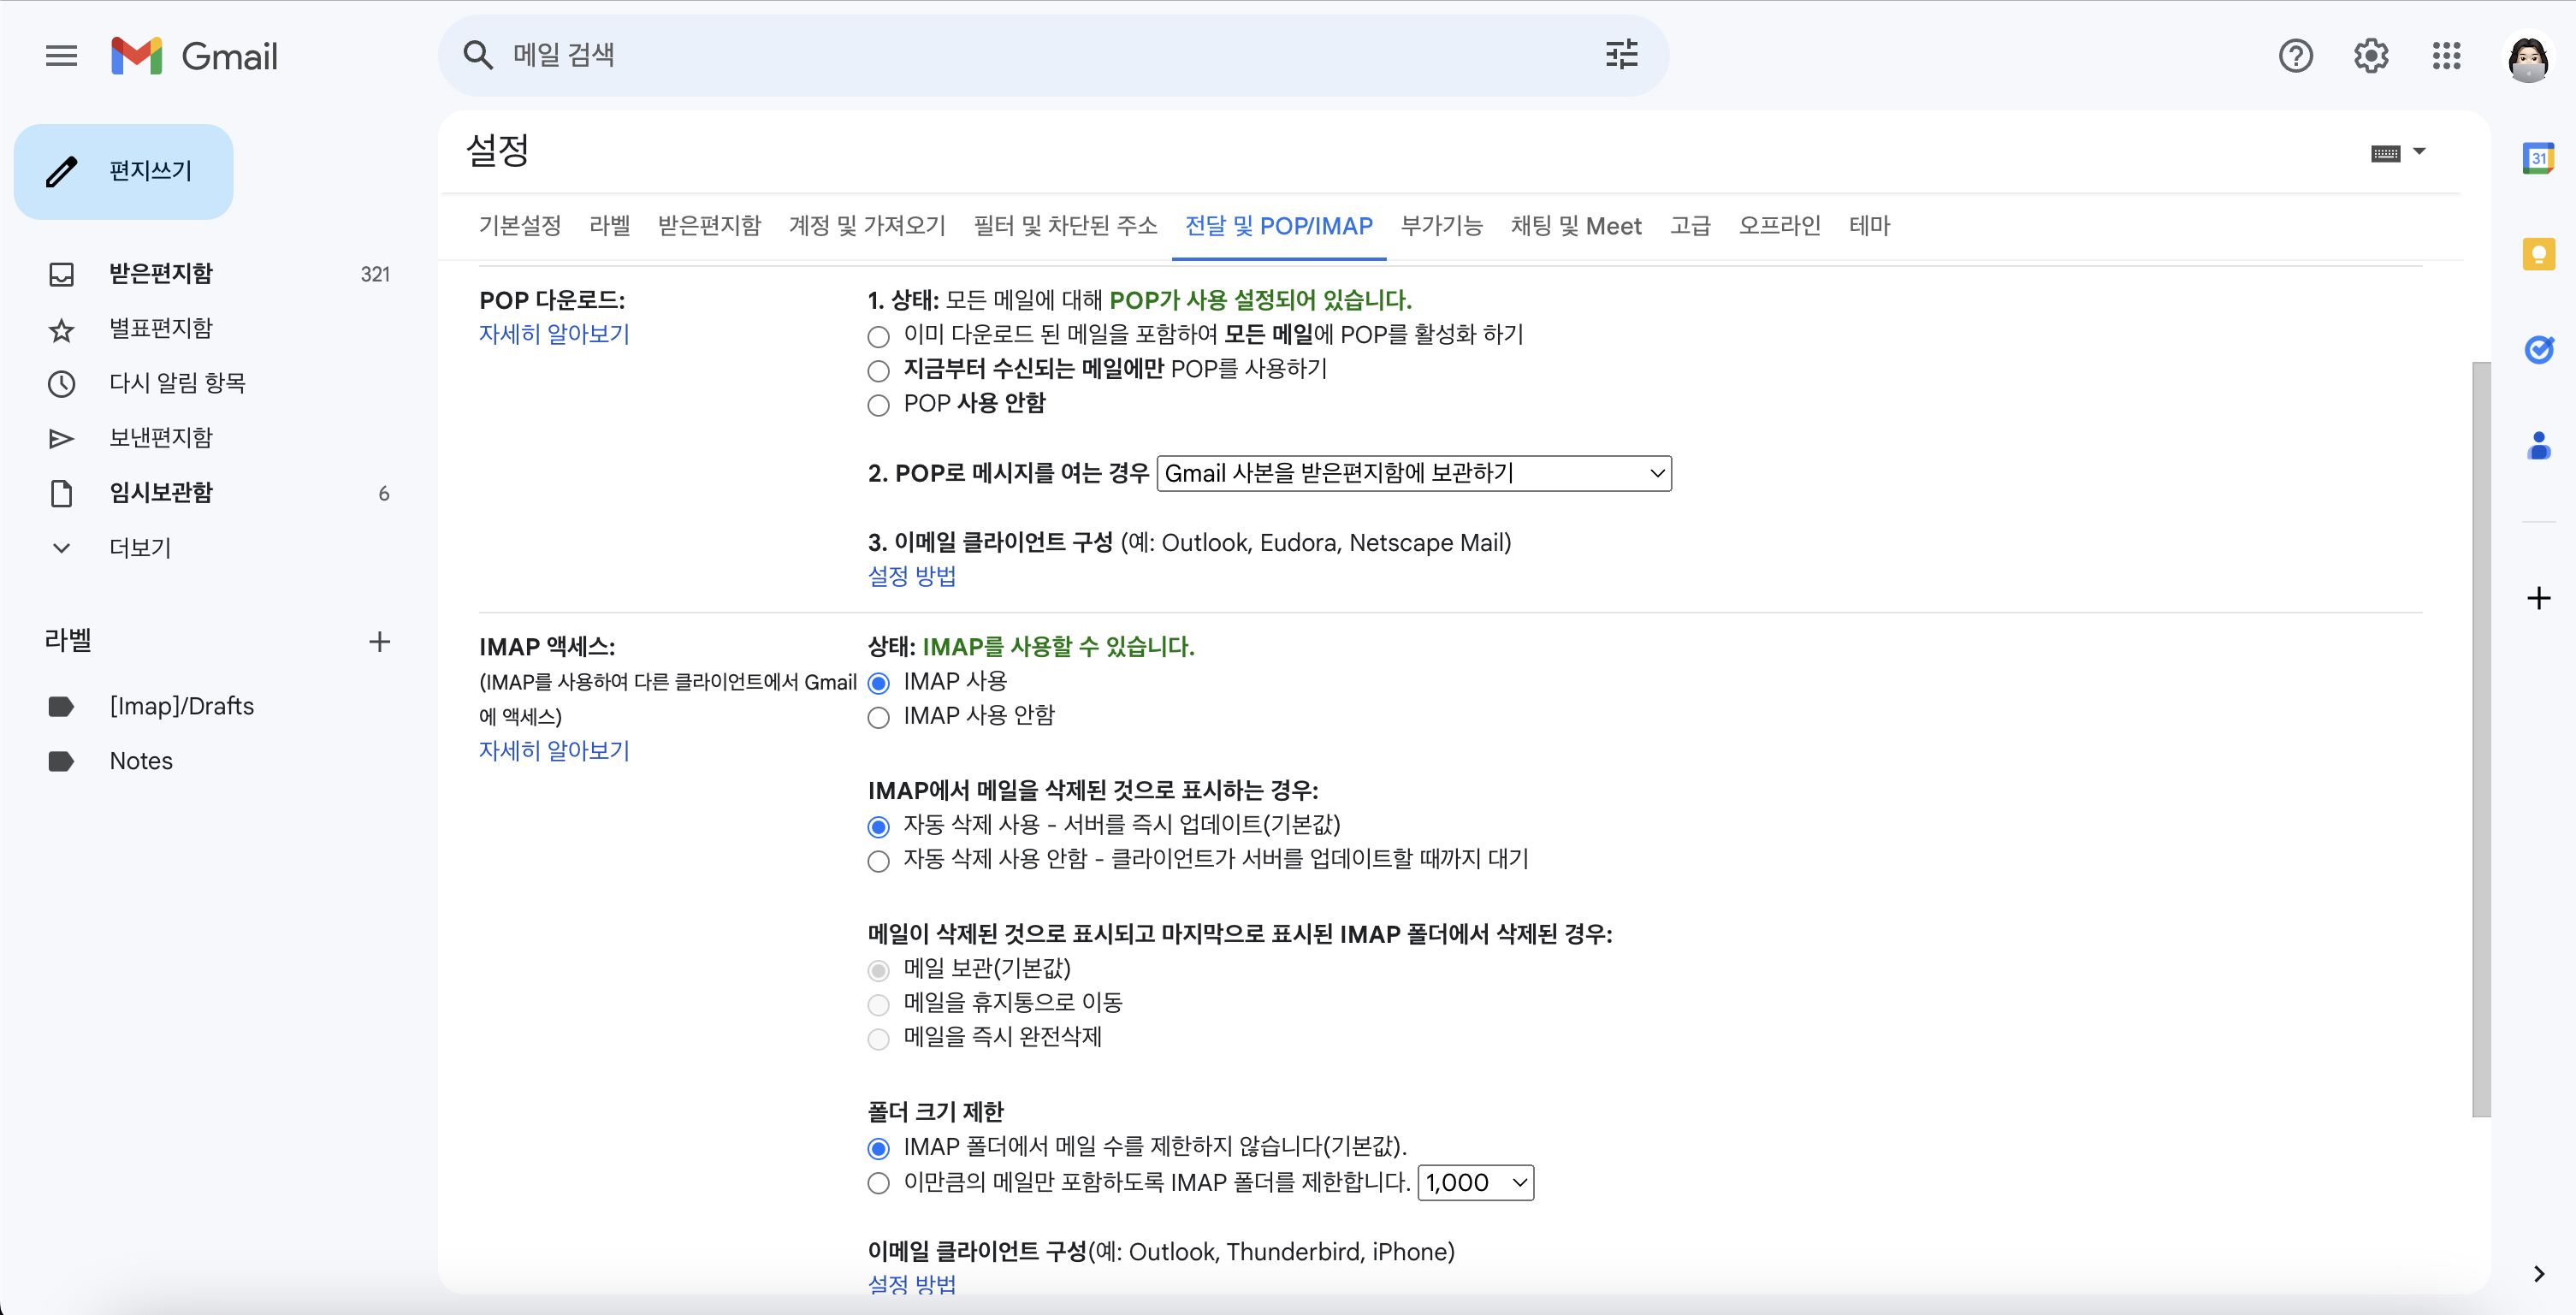2576x1315 pixels.
Task: Switch to the '기본설정' tab
Action: (x=519, y=226)
